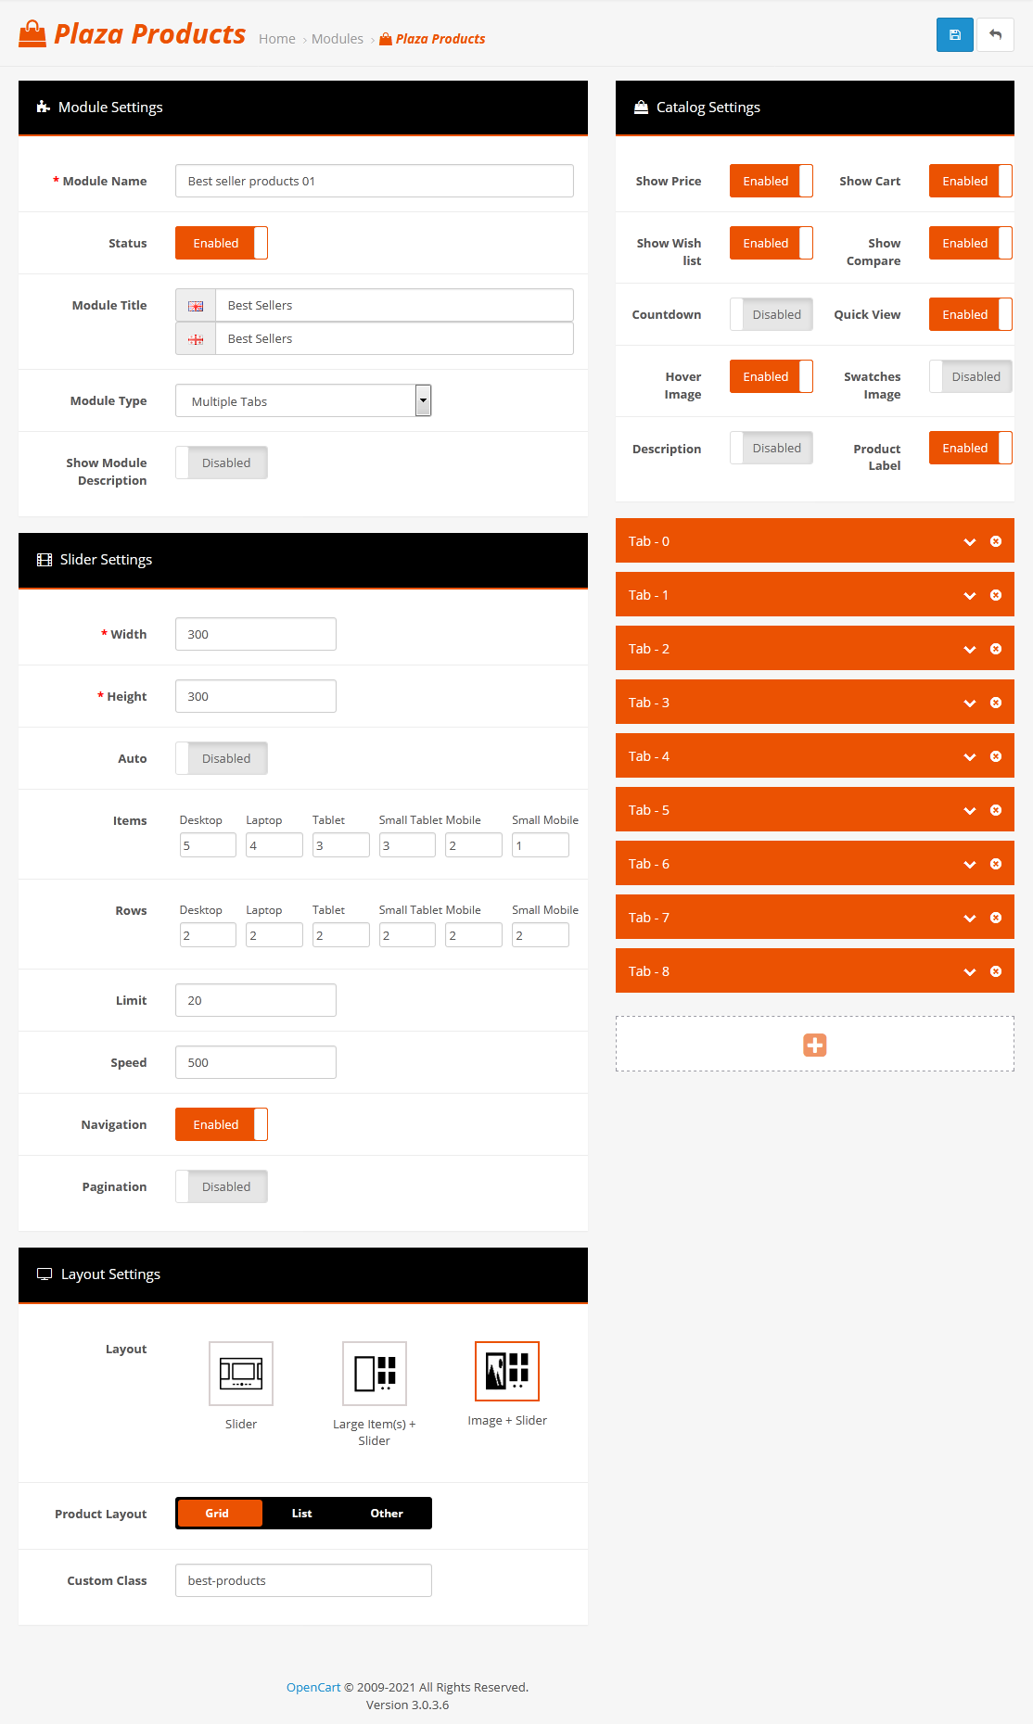This screenshot has width=1033, height=1724.
Task: Select the Large Item(s) + Slider layout icon
Action: point(375,1374)
